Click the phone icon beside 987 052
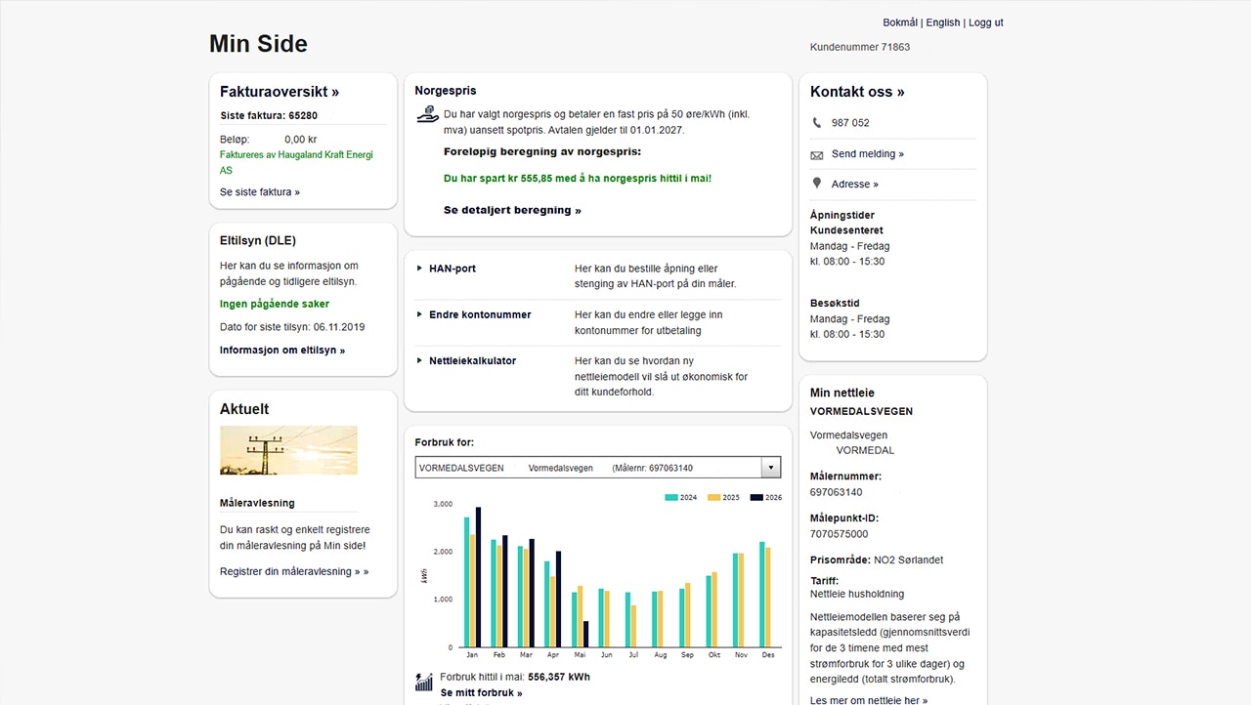Viewport: 1251px width, 705px height. click(817, 123)
